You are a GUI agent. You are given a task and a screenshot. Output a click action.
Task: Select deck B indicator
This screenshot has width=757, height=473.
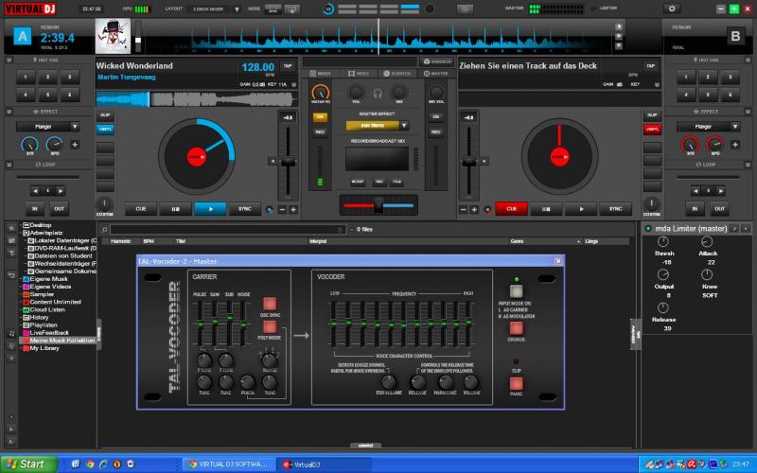coord(735,36)
